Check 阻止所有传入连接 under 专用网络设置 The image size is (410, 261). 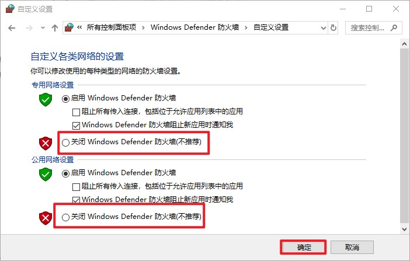coord(76,112)
